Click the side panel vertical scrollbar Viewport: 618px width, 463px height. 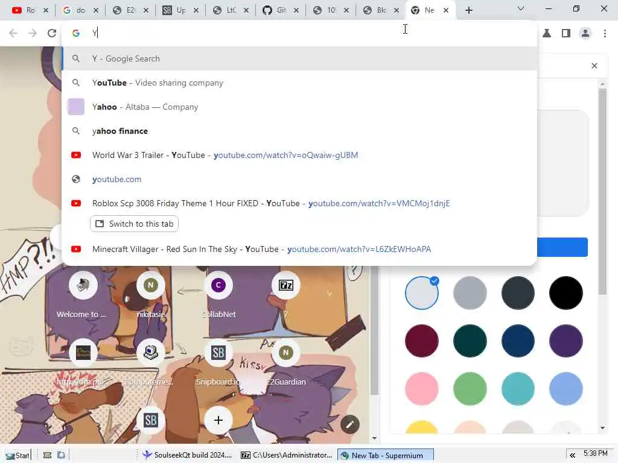click(602, 191)
